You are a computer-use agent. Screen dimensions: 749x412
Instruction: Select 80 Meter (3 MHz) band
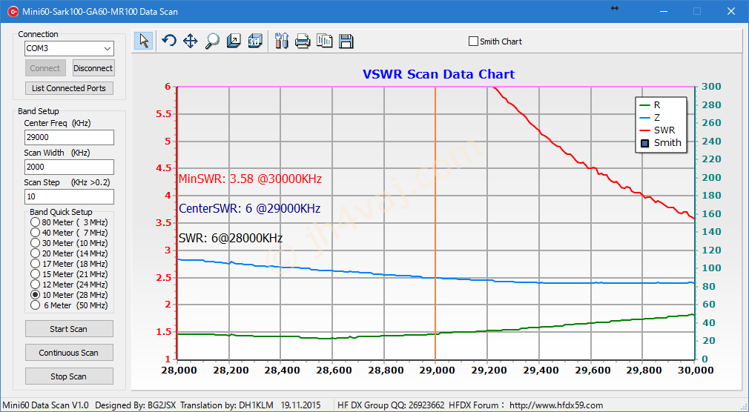[x=35, y=222]
